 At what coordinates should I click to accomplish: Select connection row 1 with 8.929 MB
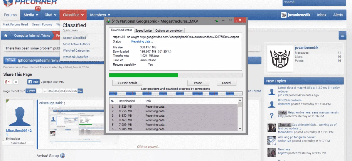pos(173,106)
